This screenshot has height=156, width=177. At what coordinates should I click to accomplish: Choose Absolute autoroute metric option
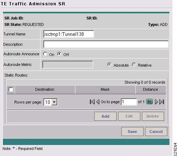pyautogui.click(x=109, y=65)
